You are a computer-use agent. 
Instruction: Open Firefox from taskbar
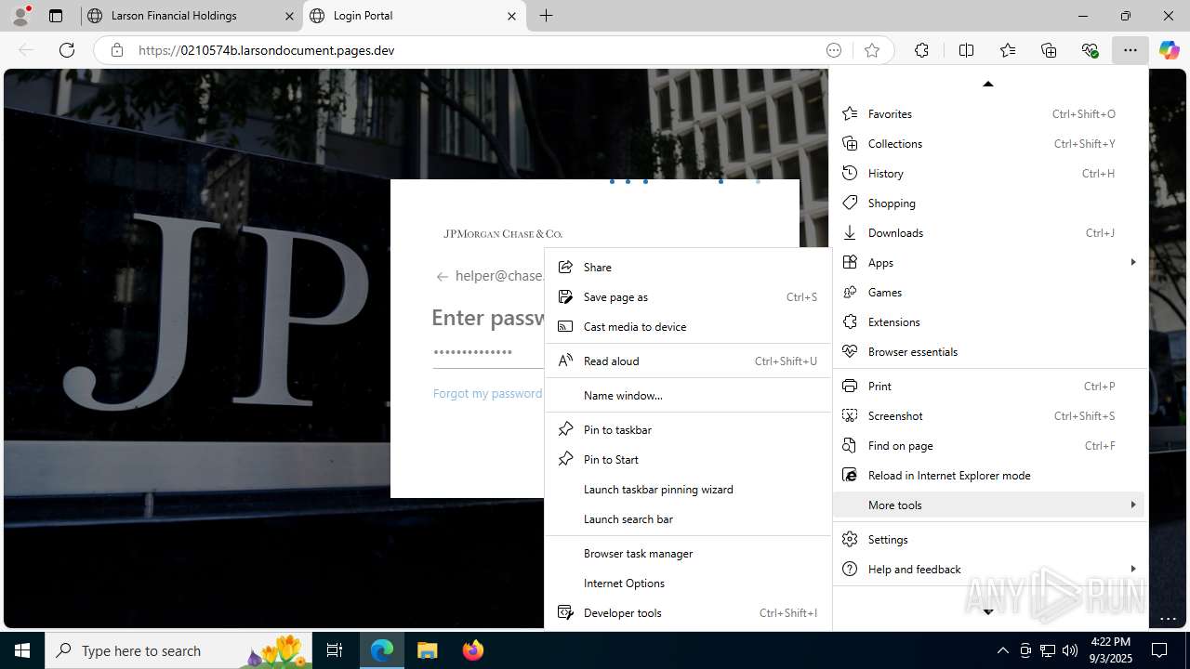pos(472,650)
